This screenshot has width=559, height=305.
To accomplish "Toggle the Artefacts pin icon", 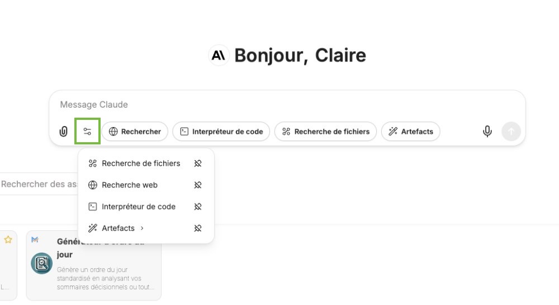I will coord(197,228).
